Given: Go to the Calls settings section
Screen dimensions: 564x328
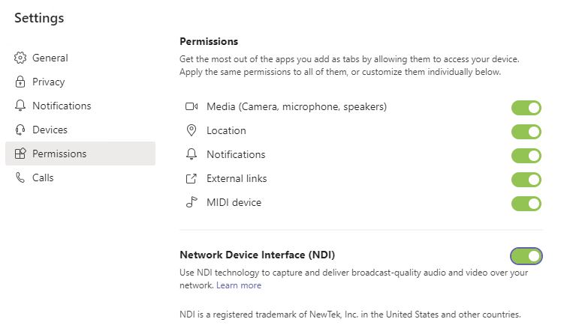Looking at the screenshot, I should (80, 177).
